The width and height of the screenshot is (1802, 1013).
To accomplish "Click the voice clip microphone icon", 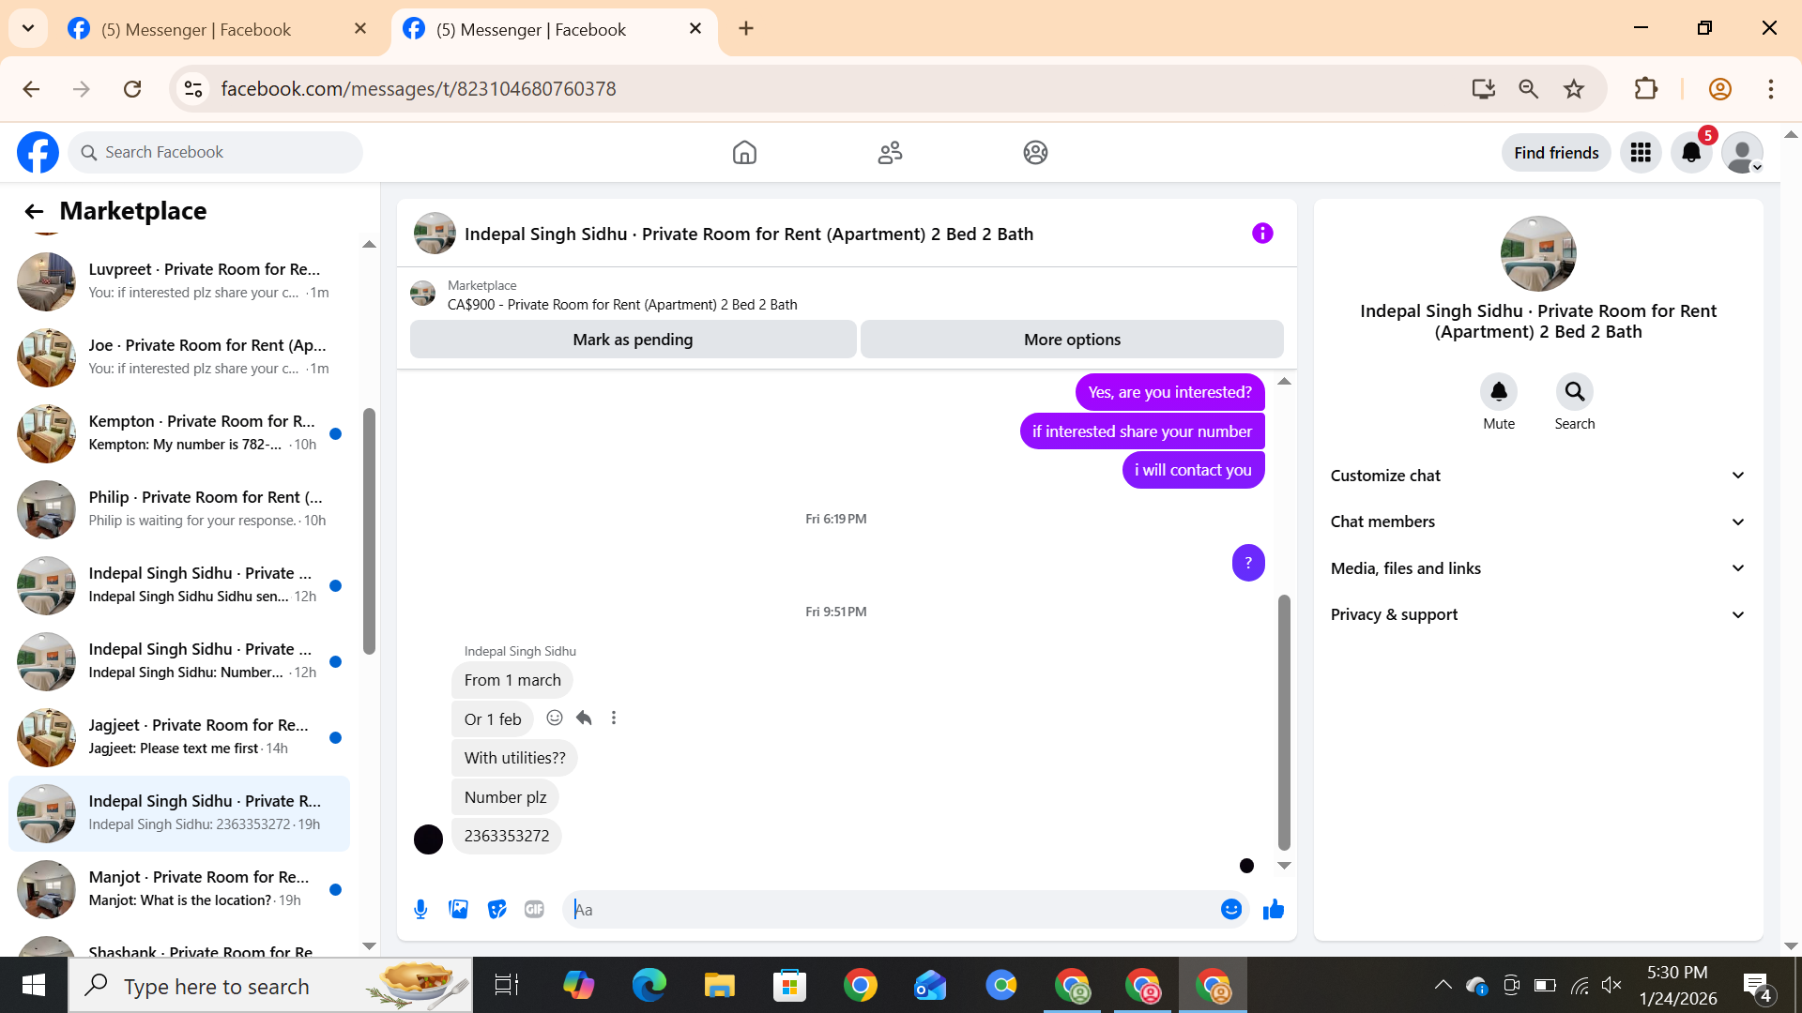I will click(x=420, y=909).
